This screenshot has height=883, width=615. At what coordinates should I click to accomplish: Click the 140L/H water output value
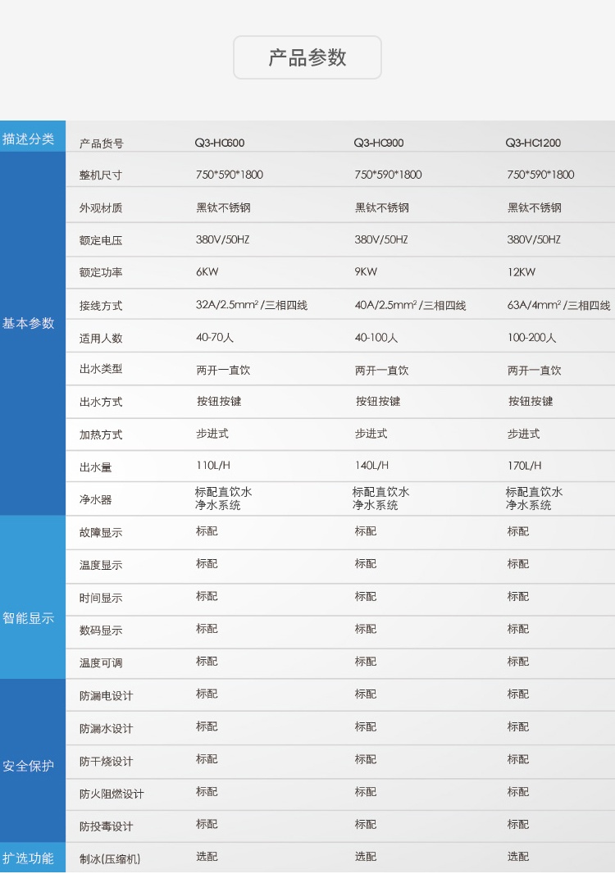pyautogui.click(x=371, y=466)
